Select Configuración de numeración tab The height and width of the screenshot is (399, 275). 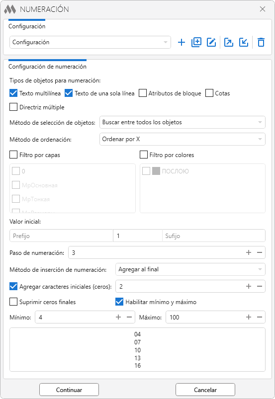tap(47, 67)
